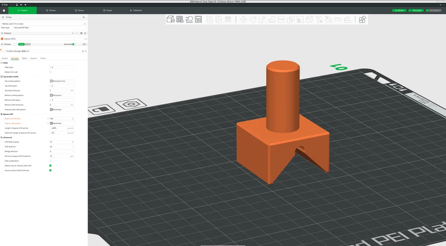Edit the Wall loops value field

point(62,67)
